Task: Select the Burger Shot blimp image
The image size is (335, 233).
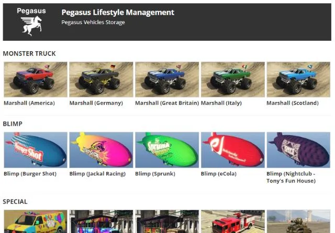Action: pos(36,150)
